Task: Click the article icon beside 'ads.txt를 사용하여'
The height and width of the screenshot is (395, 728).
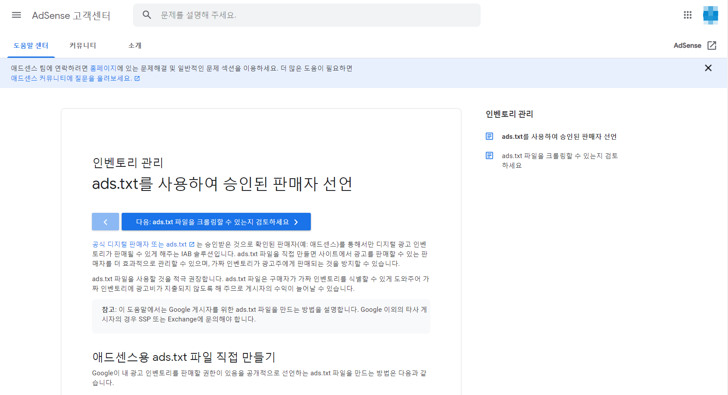Action: click(x=489, y=137)
